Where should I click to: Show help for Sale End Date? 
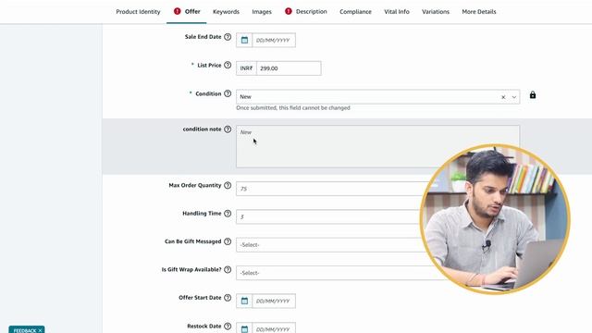pos(228,37)
